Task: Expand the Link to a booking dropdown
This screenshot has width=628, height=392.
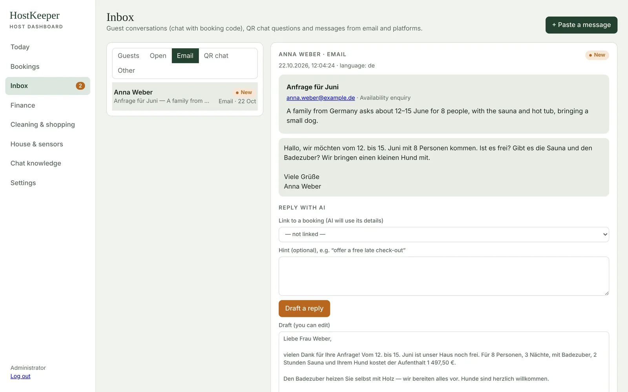Action: 444,234
